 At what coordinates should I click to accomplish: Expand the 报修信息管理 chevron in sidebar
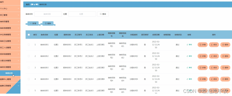pos(18,54)
